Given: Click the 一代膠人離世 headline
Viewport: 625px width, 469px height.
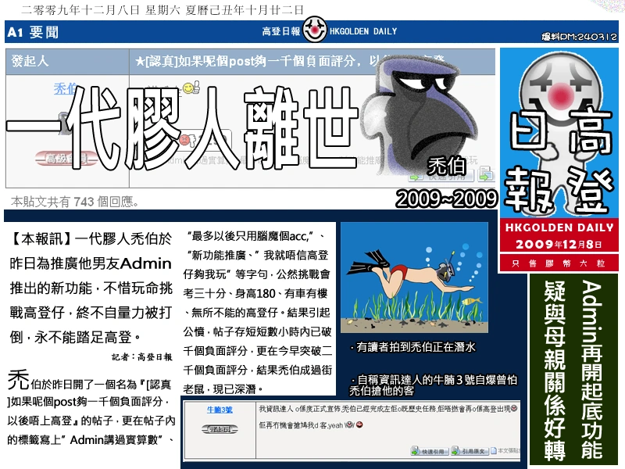Looking at the screenshot, I should click(x=181, y=127).
